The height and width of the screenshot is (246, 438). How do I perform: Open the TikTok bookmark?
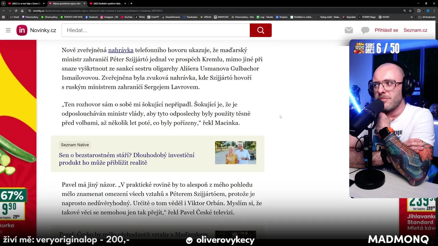point(140,17)
